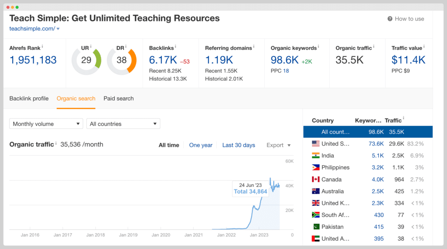Click the info icon beside Organic traffic metric header
Screen dimensions: 447x249
[374, 46]
